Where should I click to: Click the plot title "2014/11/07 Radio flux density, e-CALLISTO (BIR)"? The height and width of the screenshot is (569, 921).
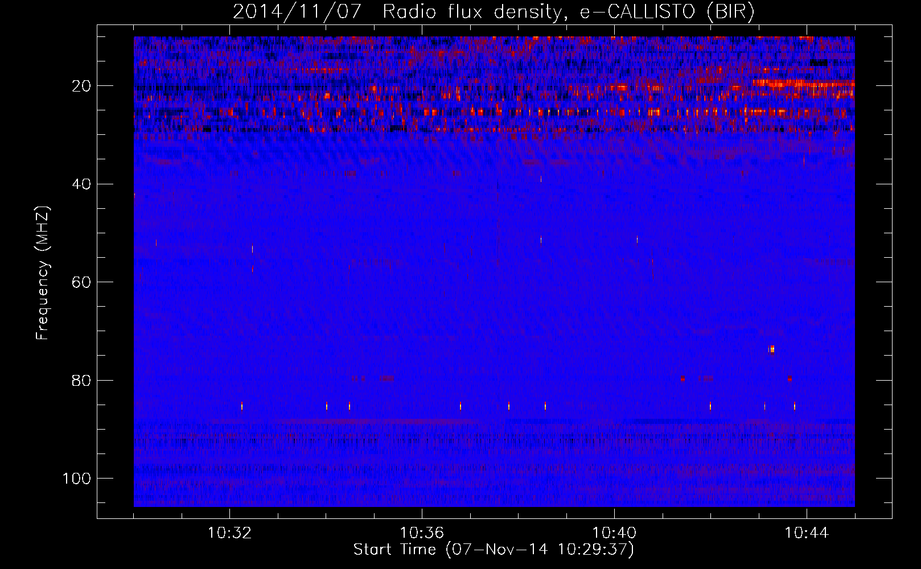click(x=494, y=12)
